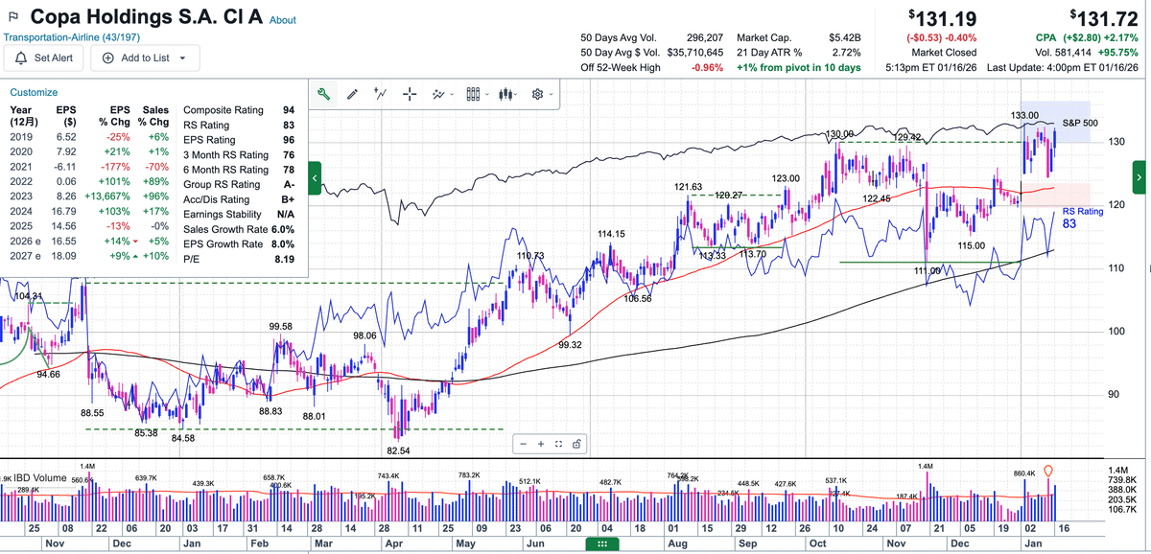This screenshot has height=554, width=1151.
Task: Activate the crosshair cursor tool
Action: coord(410,94)
